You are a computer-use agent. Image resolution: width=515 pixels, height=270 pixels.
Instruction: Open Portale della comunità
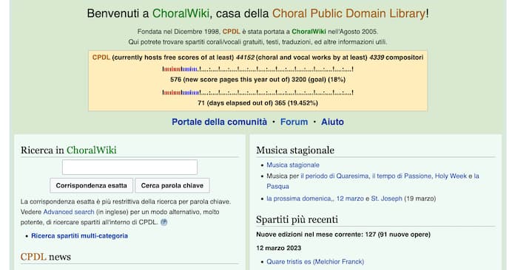pyautogui.click(x=219, y=122)
